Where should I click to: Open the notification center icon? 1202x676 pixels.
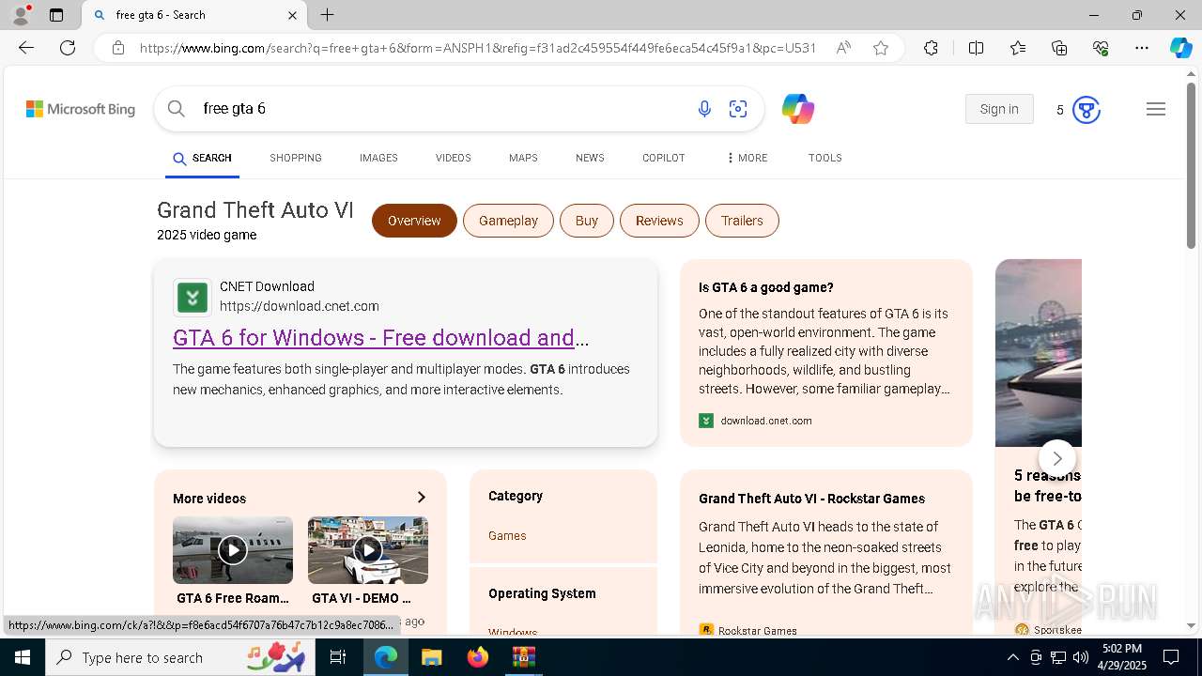1171,657
